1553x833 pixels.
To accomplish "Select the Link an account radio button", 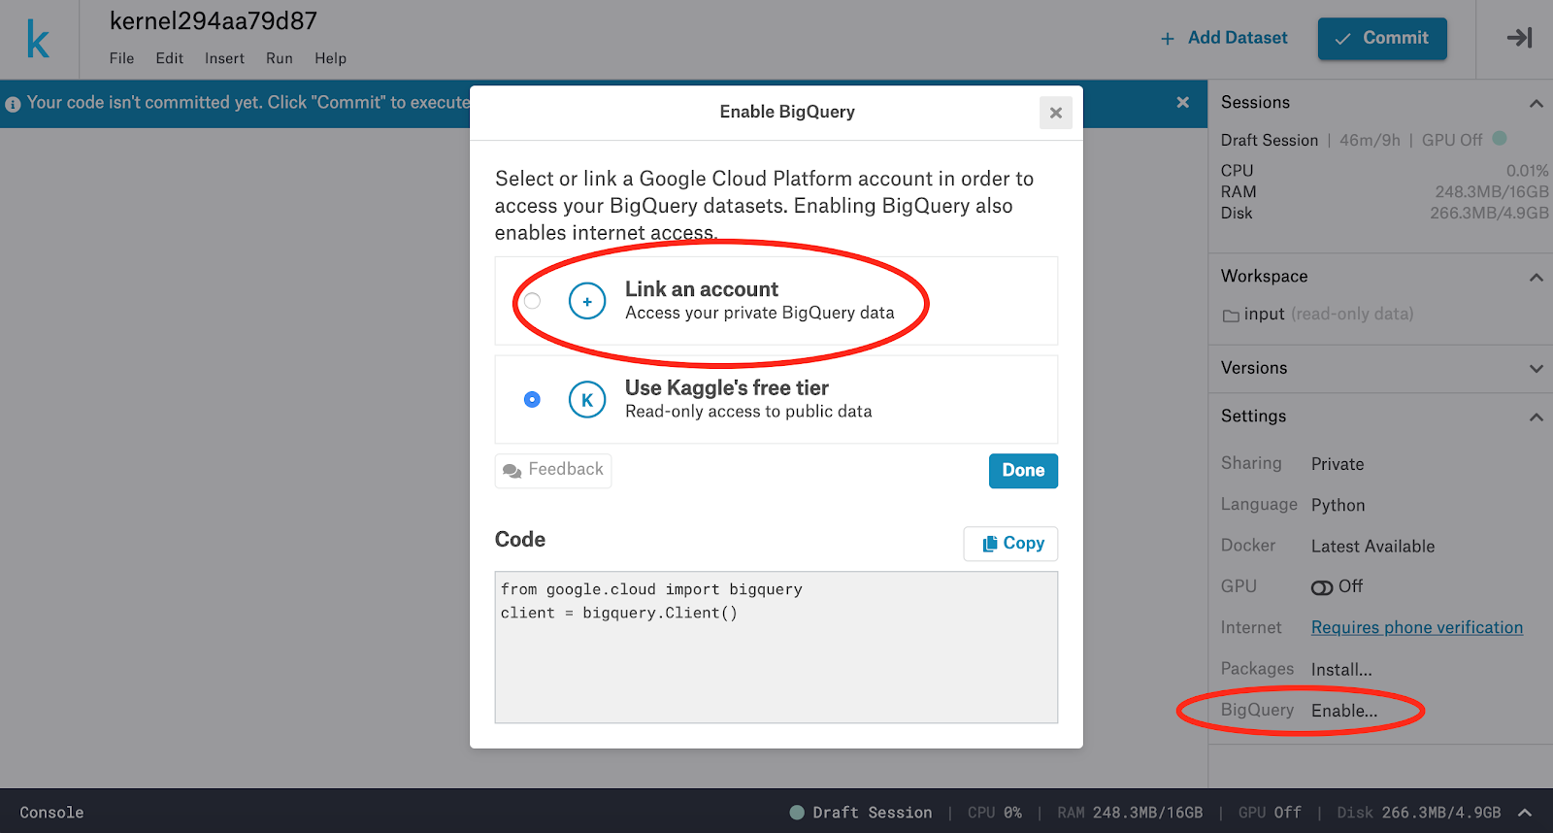I will point(532,301).
